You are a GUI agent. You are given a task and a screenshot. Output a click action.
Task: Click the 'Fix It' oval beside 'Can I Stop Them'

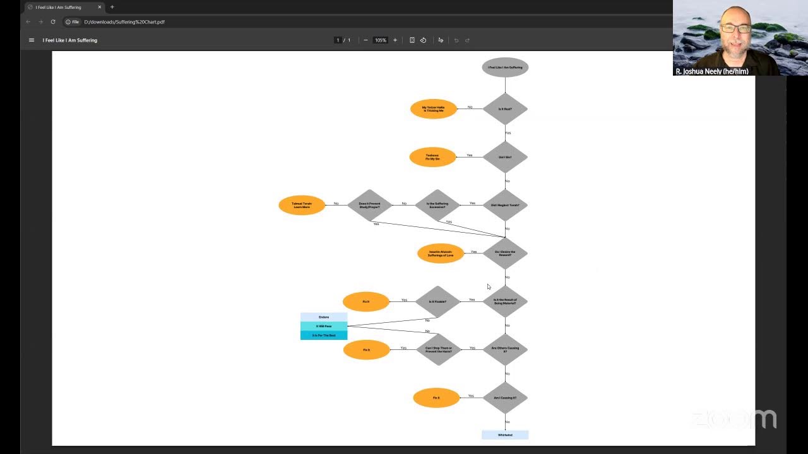(366, 349)
